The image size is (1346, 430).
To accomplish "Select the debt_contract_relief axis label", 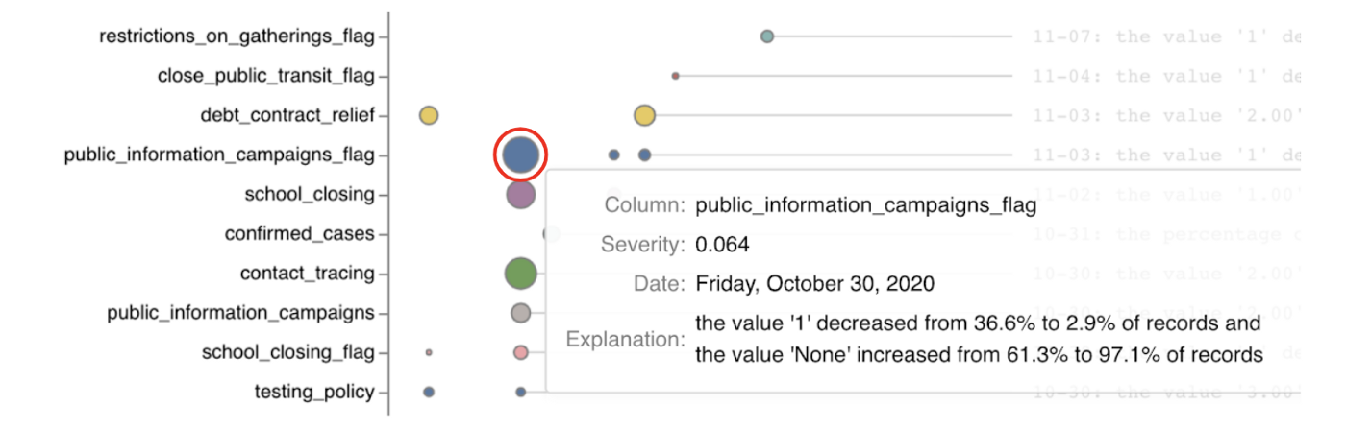I will point(287,115).
